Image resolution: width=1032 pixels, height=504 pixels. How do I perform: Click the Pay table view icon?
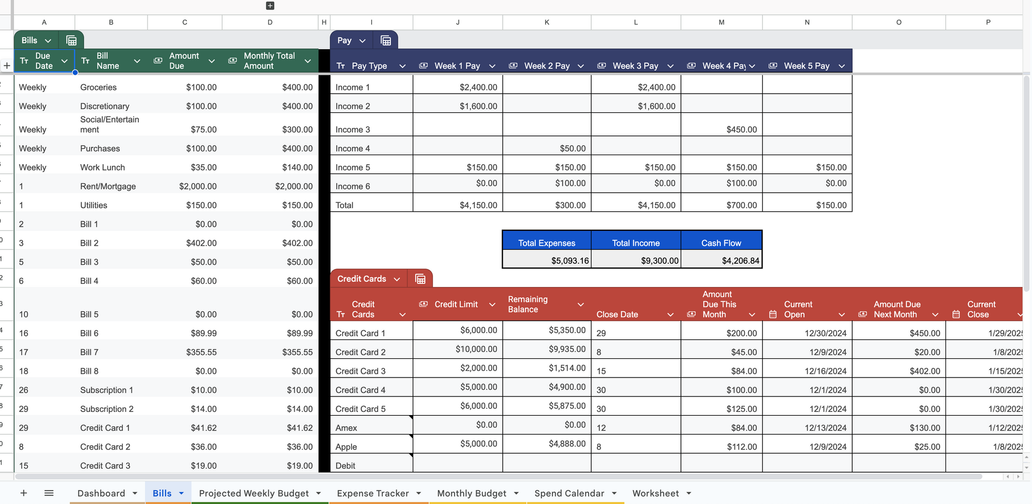pyautogui.click(x=386, y=41)
